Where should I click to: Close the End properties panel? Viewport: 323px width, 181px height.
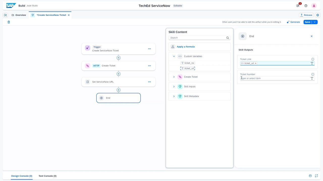coord(311,36)
